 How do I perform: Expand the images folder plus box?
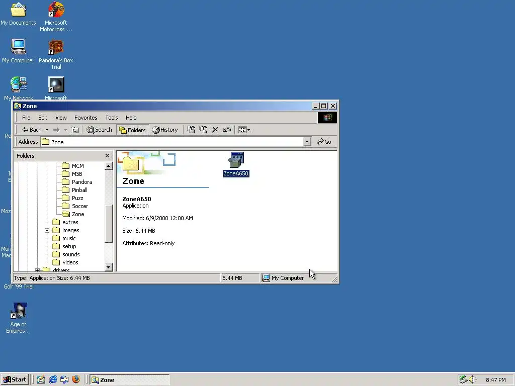pyautogui.click(x=47, y=230)
